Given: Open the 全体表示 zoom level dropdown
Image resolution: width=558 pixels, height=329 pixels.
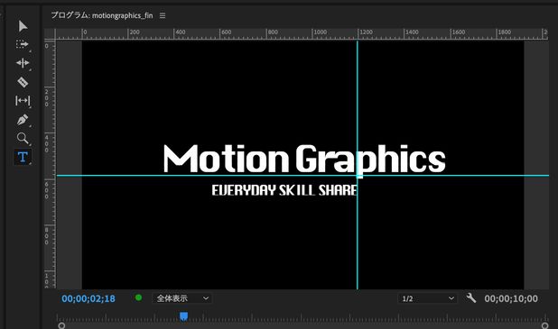Looking at the screenshot, I should point(182,298).
